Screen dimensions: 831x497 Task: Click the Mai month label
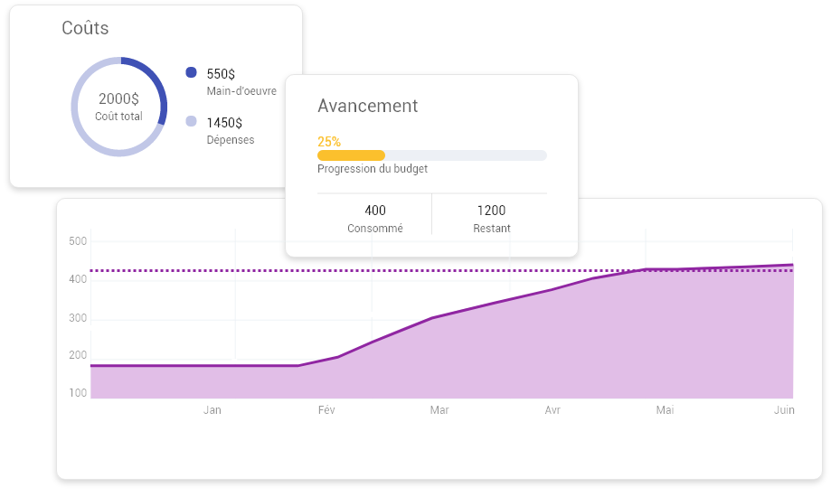point(666,410)
